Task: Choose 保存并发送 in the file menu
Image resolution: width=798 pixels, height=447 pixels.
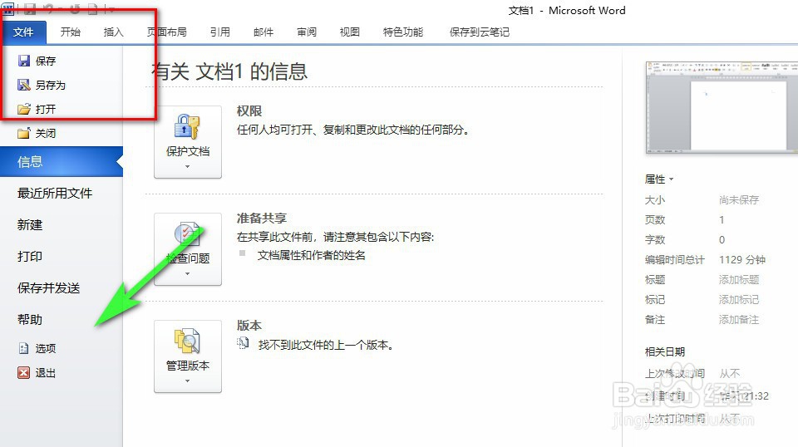Action: click(x=49, y=287)
